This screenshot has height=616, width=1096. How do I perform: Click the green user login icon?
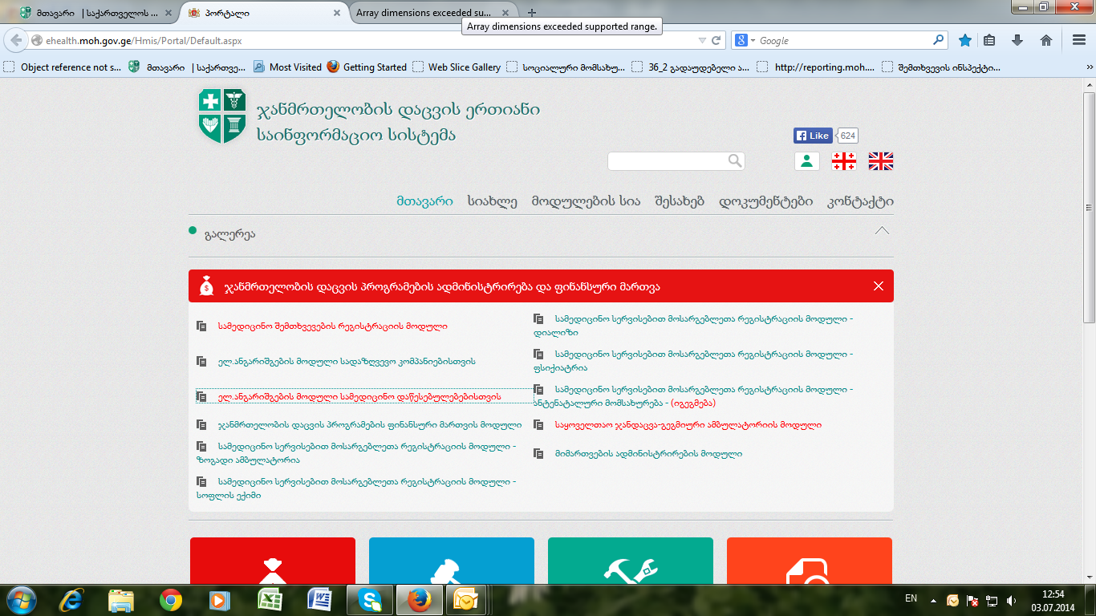tap(806, 161)
